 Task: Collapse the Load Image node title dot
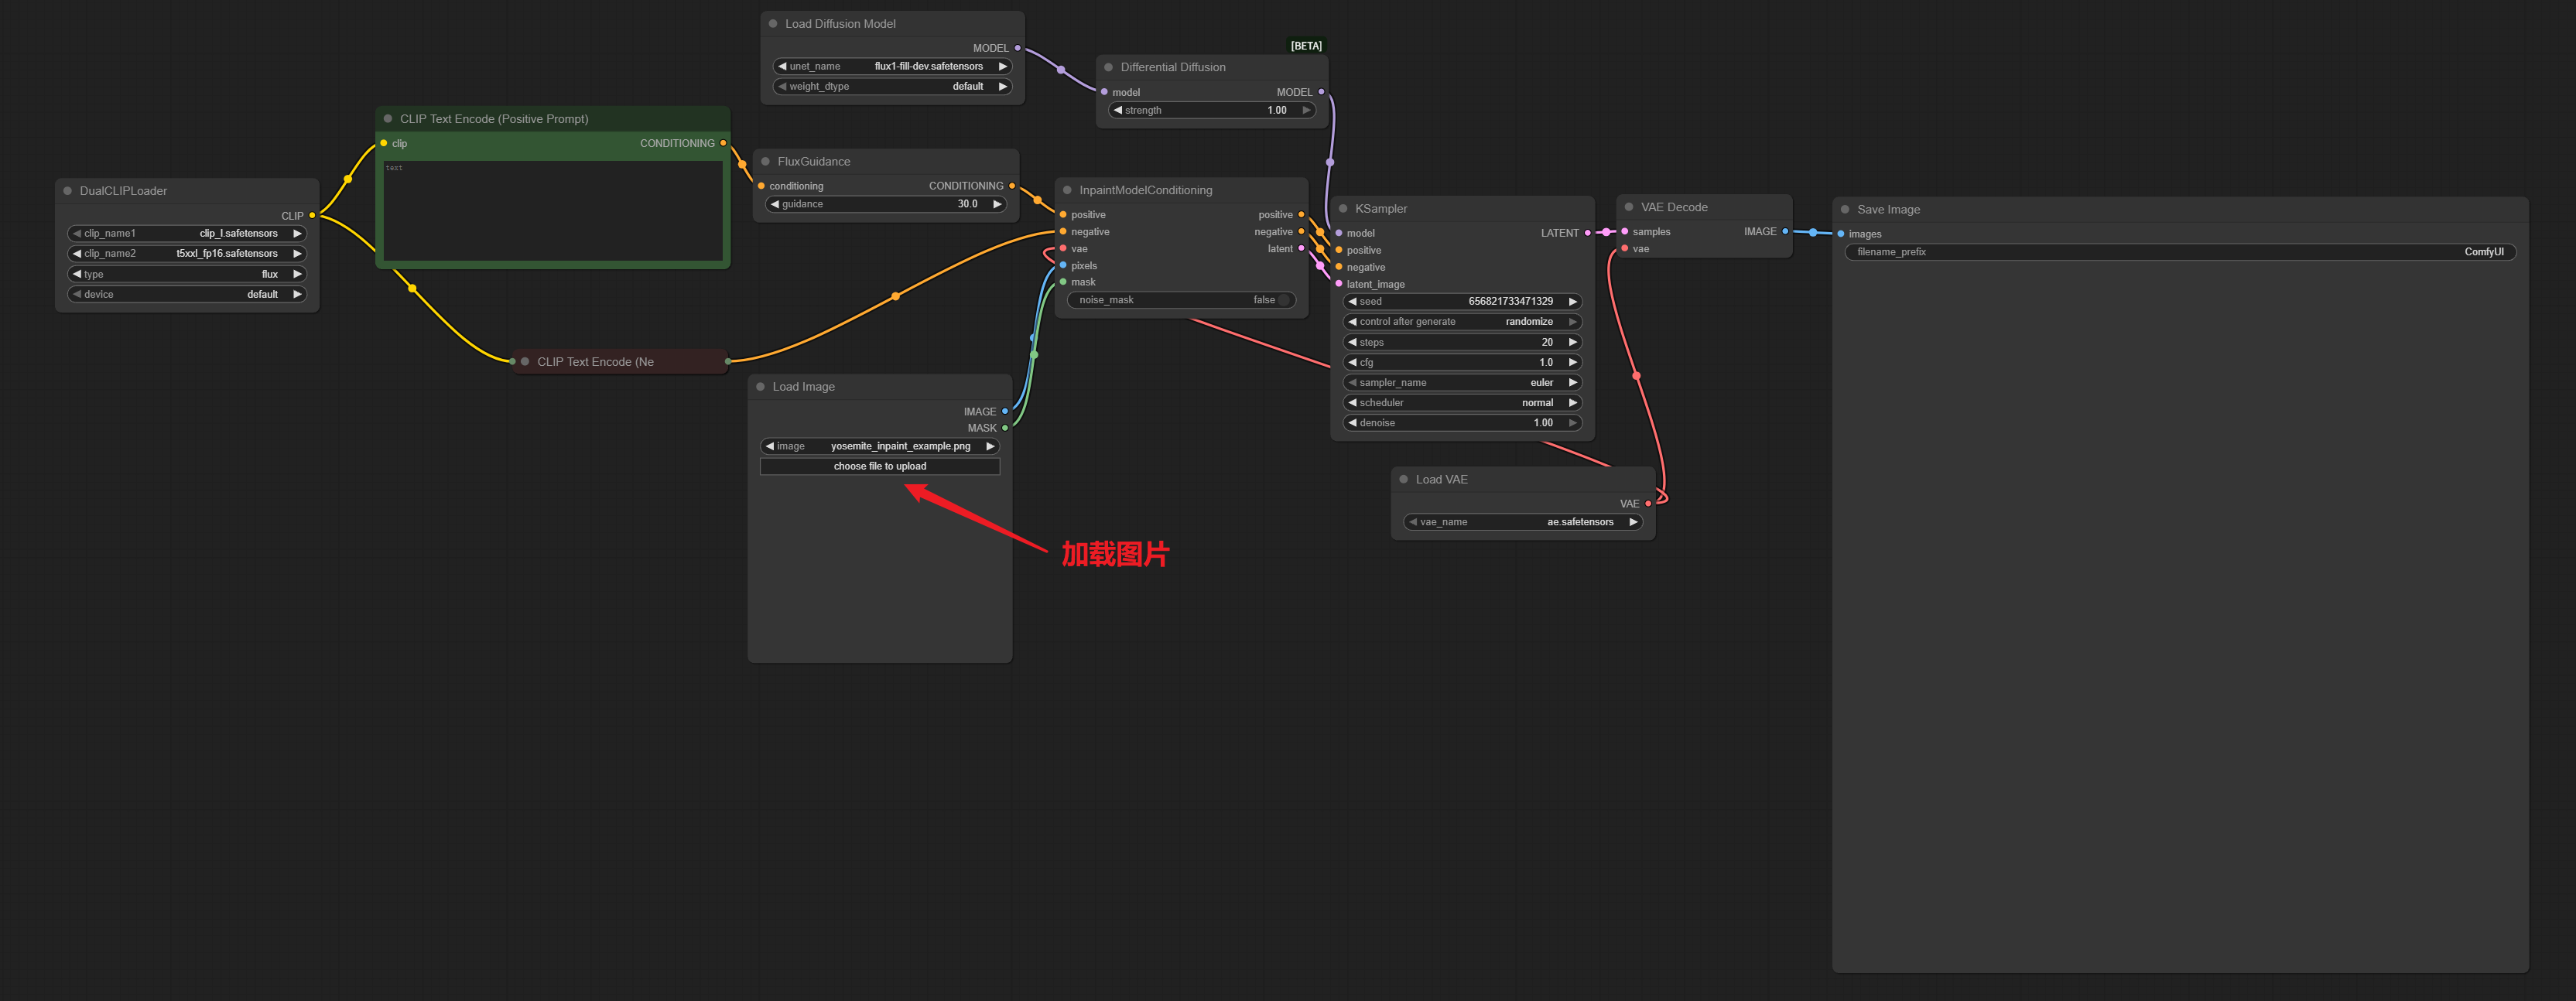coord(760,387)
